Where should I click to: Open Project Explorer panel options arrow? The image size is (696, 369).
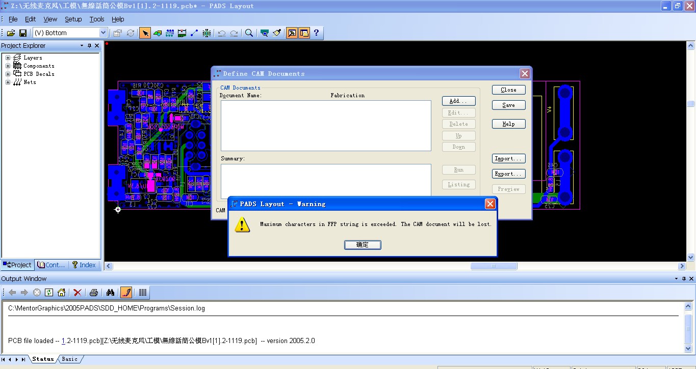point(82,46)
